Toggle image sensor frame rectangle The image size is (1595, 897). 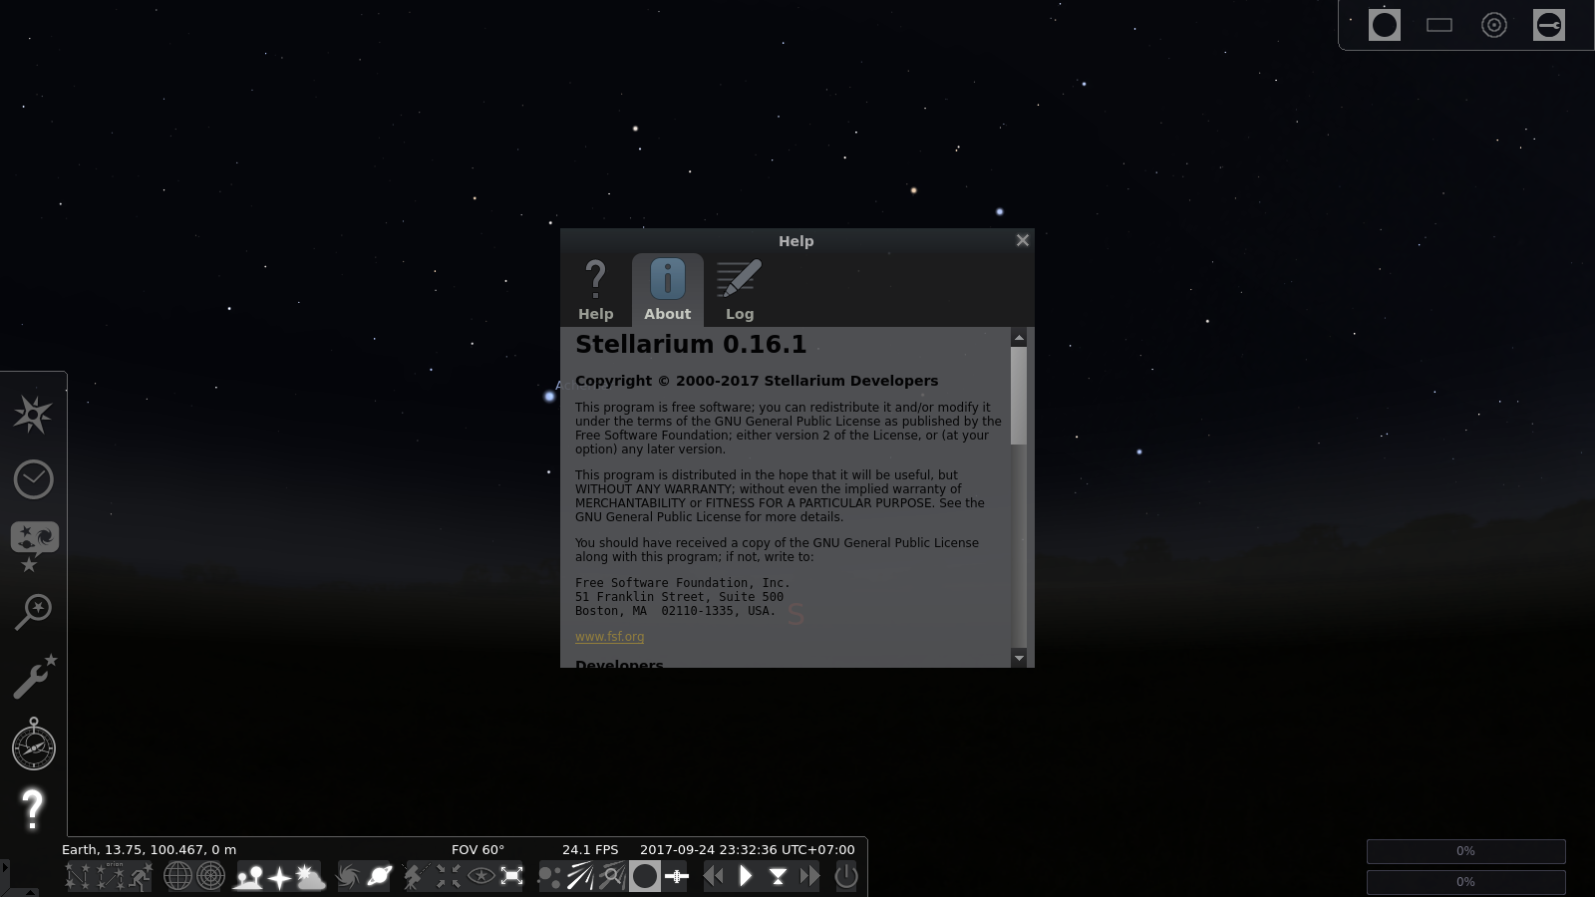(1439, 25)
